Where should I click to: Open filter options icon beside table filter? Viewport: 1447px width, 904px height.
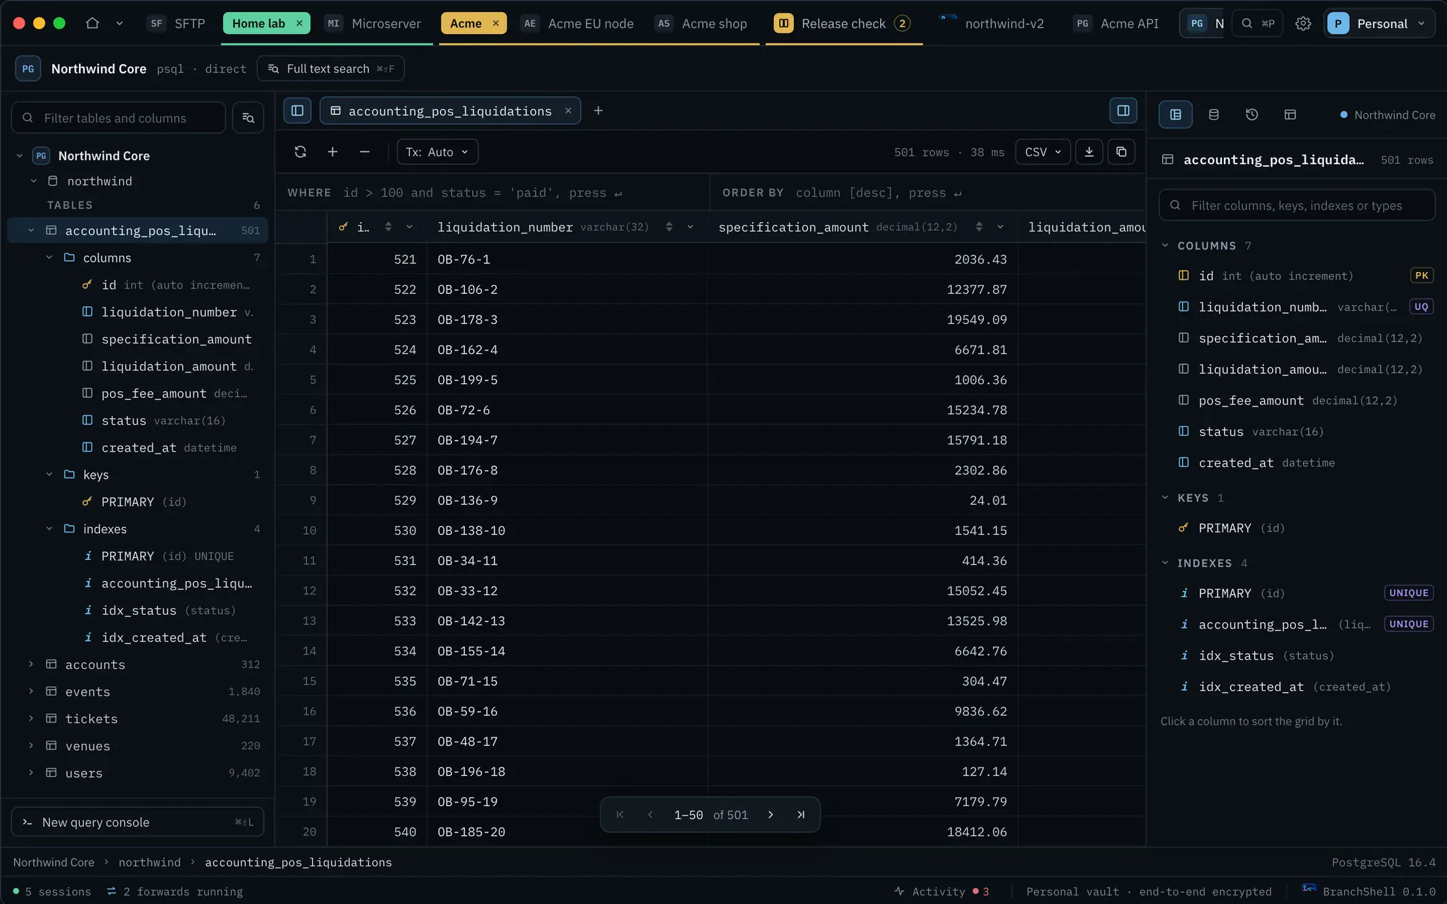(x=248, y=118)
